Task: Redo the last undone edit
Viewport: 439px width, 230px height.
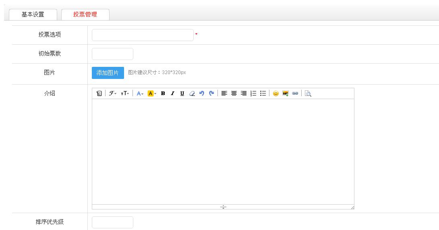Action: point(211,93)
